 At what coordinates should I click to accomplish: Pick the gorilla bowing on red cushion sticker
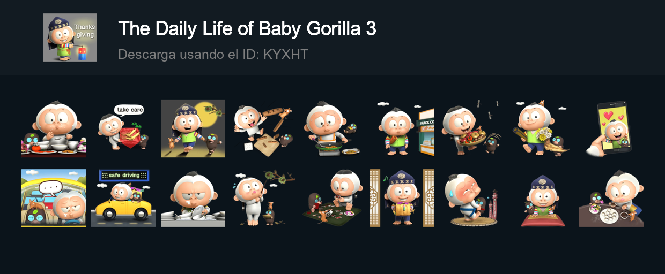pos(542,198)
